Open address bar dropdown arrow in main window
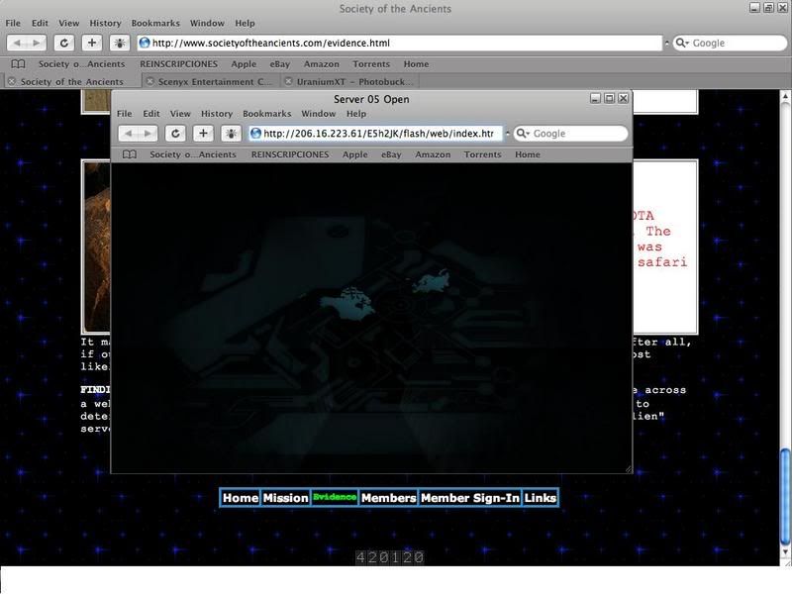 pos(666,43)
